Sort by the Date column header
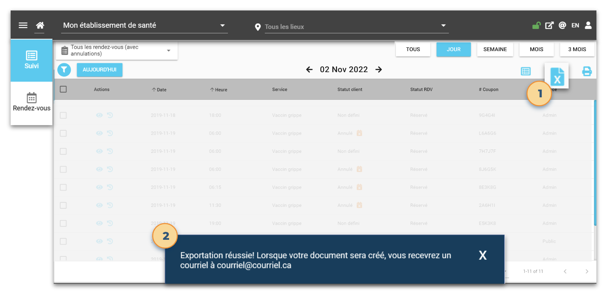The width and height of the screenshot is (609, 299). click(159, 90)
